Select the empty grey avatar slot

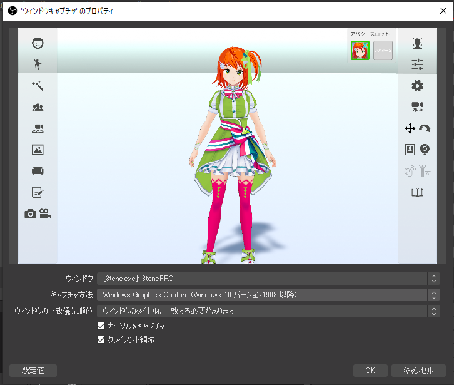coord(383,51)
